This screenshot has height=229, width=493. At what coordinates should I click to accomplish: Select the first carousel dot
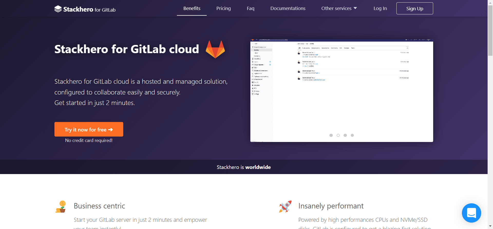click(x=331, y=135)
